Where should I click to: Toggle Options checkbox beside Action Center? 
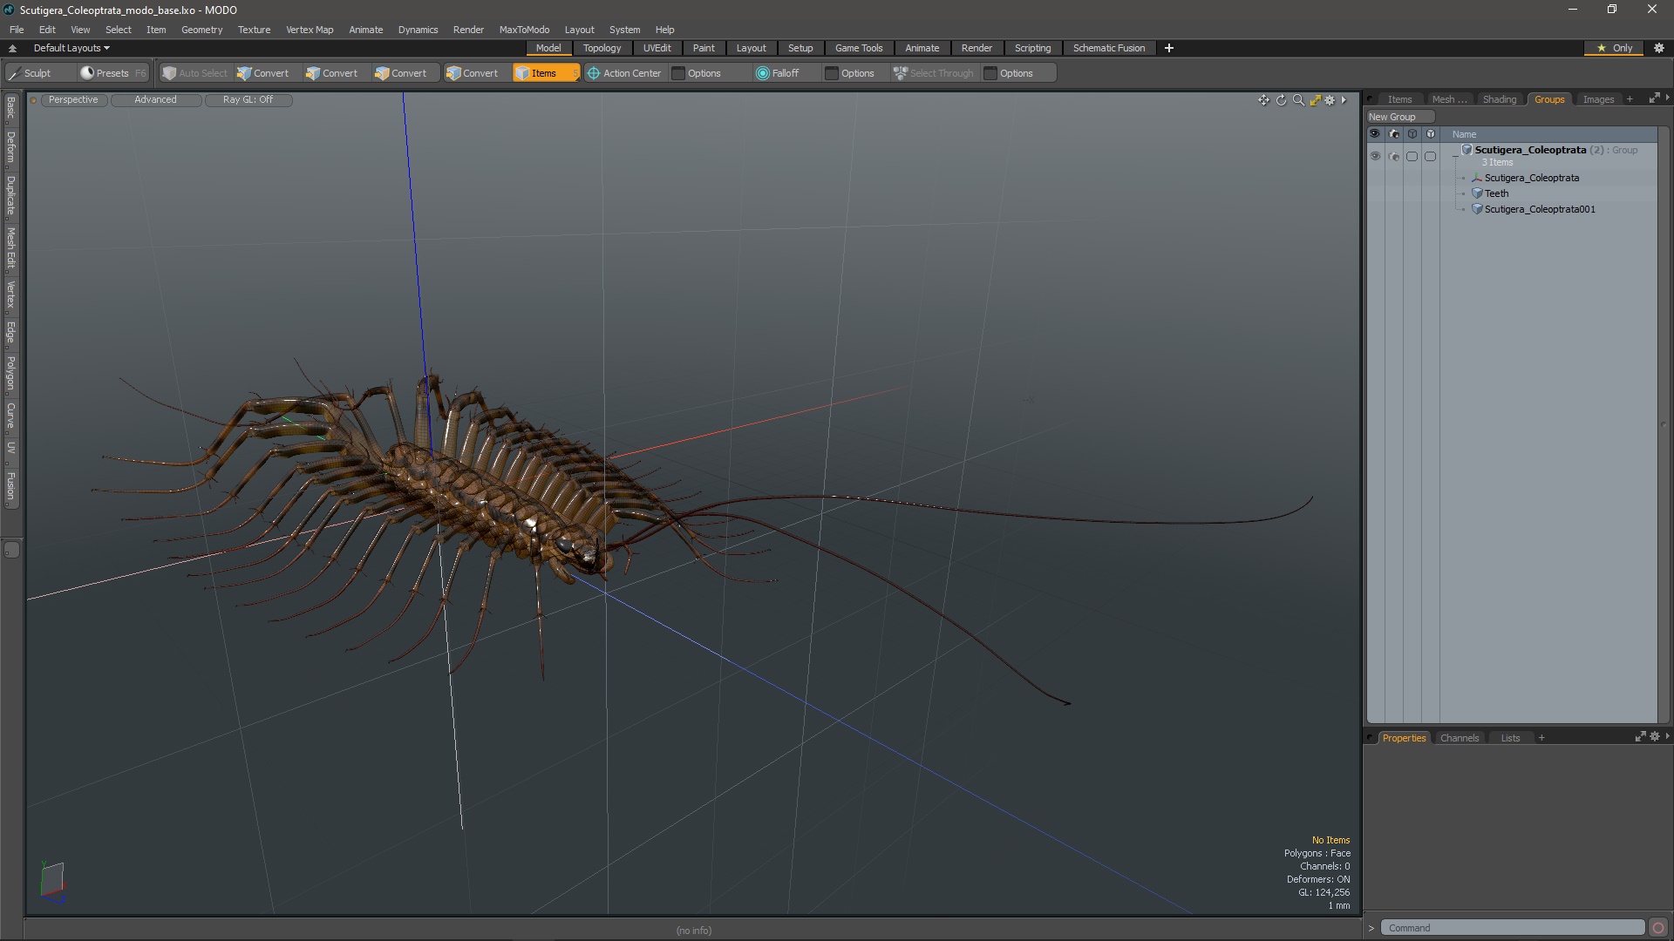tap(678, 73)
